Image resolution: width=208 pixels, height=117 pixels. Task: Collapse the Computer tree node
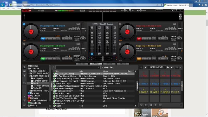pos(27,68)
